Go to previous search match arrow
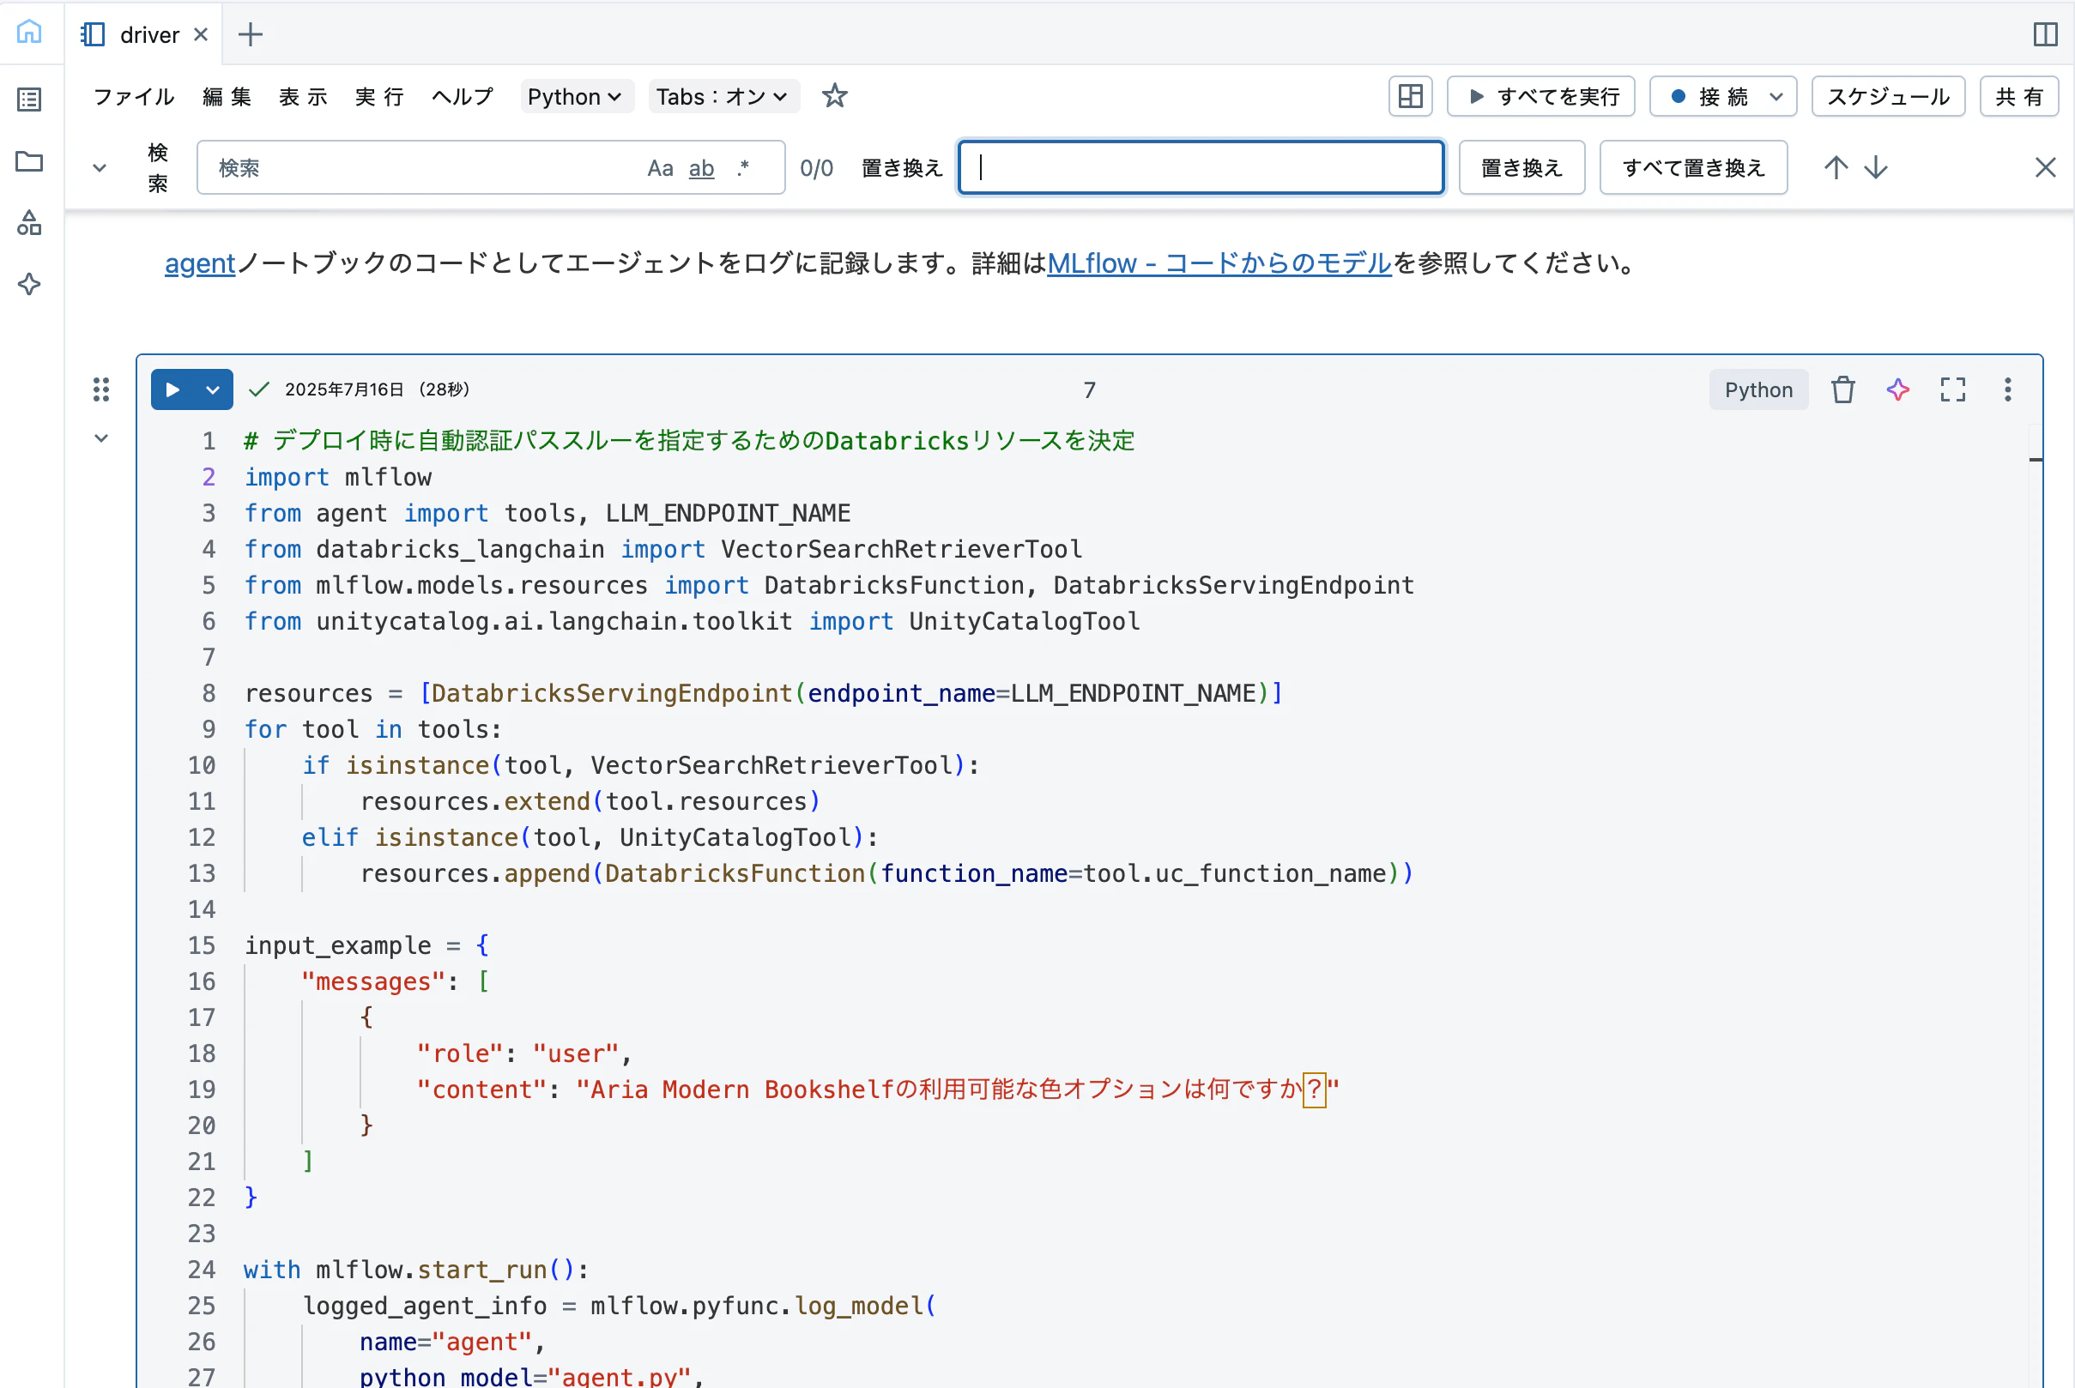 click(x=1836, y=167)
